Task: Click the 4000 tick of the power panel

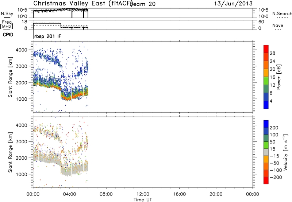Action: (x=22, y=50)
